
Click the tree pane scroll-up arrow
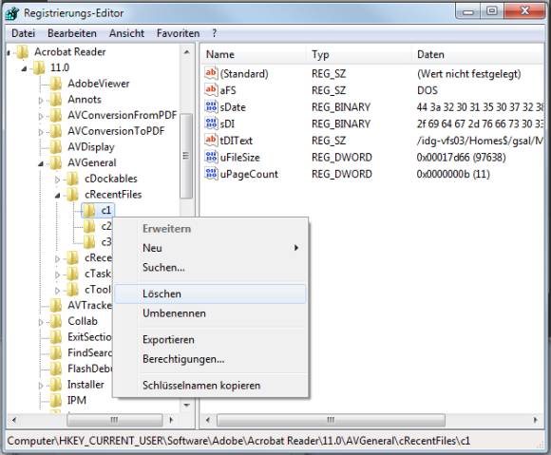186,52
